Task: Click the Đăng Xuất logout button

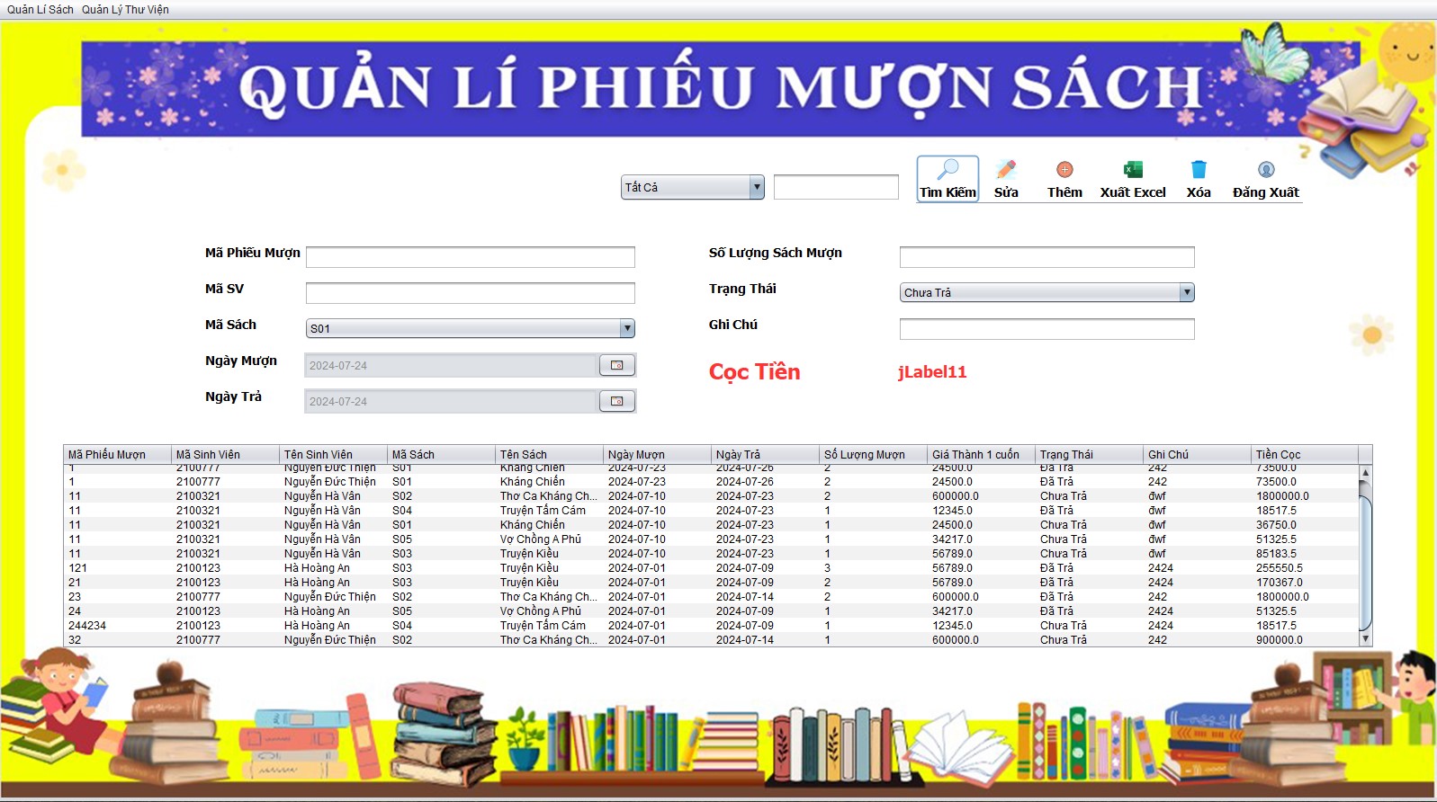Action: click(x=1266, y=179)
